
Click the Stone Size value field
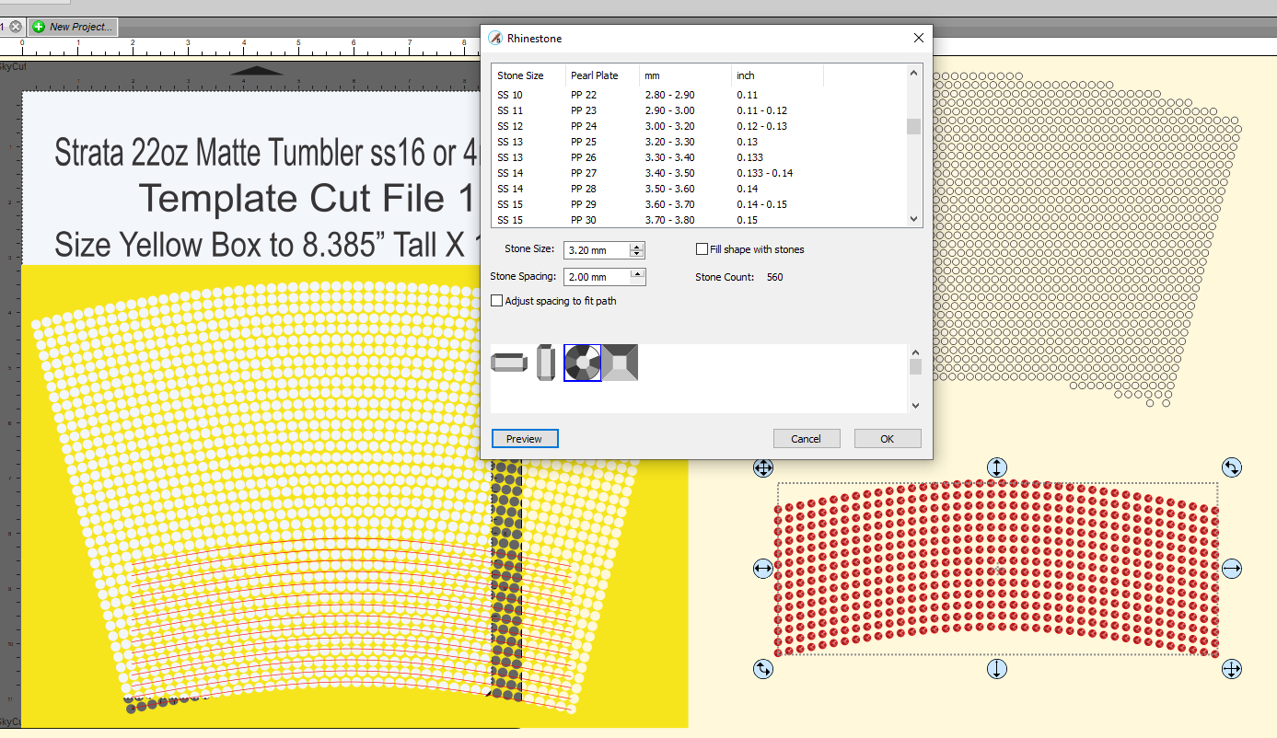point(598,250)
